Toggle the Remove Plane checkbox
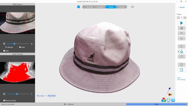Screen dimensions: 188x106 coord(4,100)
